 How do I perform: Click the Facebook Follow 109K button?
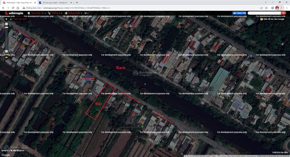[239, 13]
